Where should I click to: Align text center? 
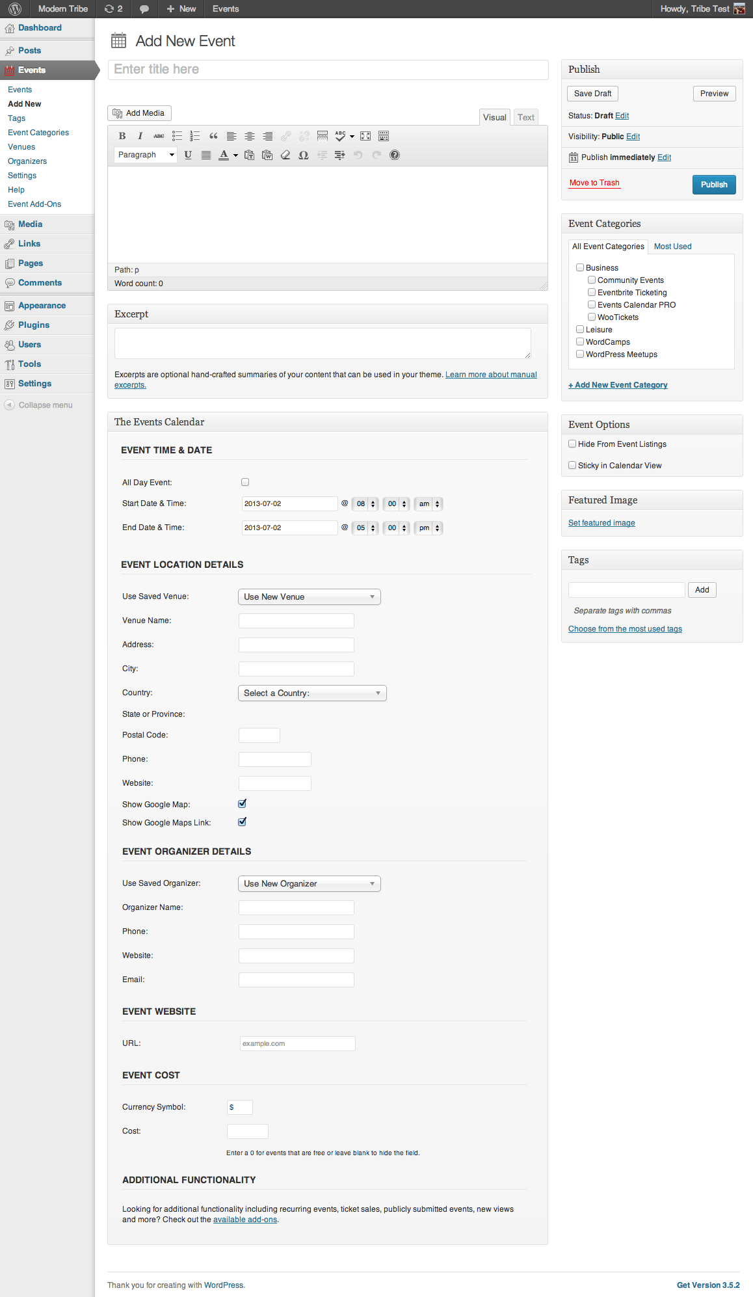pos(250,136)
